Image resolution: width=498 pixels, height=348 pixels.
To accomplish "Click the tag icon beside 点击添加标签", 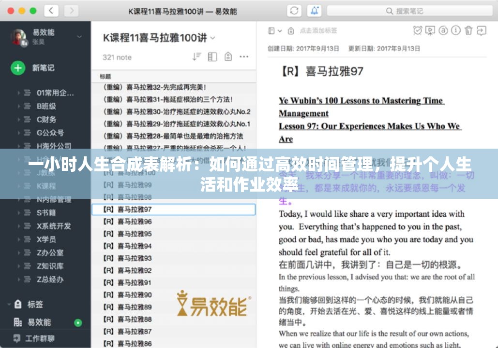I will (x=291, y=31).
